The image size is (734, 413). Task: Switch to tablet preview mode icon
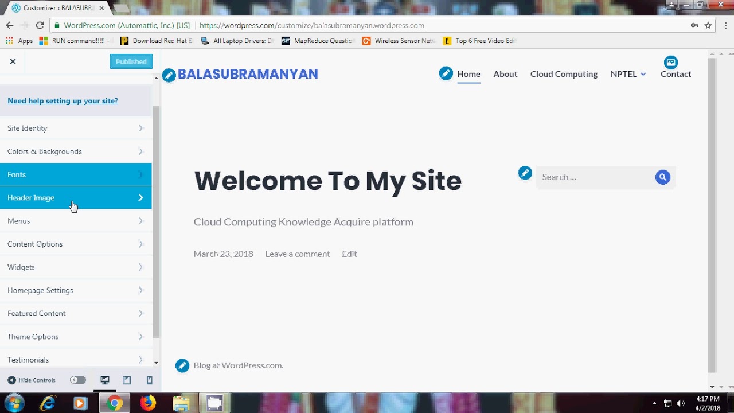(127, 380)
